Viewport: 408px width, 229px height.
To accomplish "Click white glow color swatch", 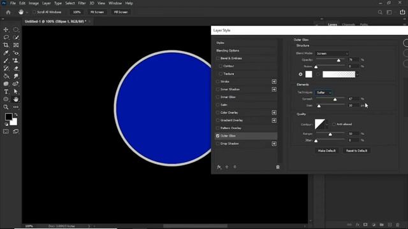I will tap(309, 74).
